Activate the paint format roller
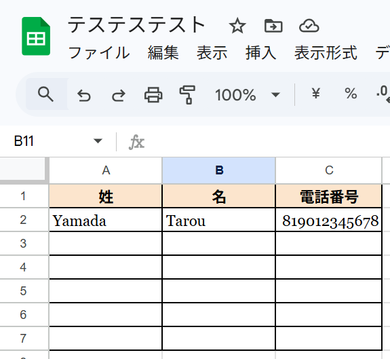 pos(187,95)
